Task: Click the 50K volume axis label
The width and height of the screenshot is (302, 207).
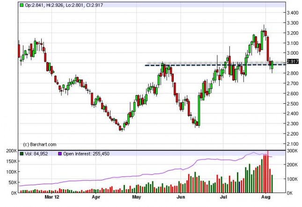Action: click(13, 182)
